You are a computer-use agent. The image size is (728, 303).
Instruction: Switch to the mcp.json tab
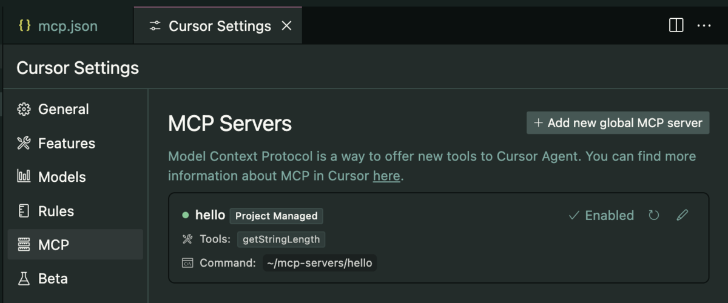click(x=67, y=26)
